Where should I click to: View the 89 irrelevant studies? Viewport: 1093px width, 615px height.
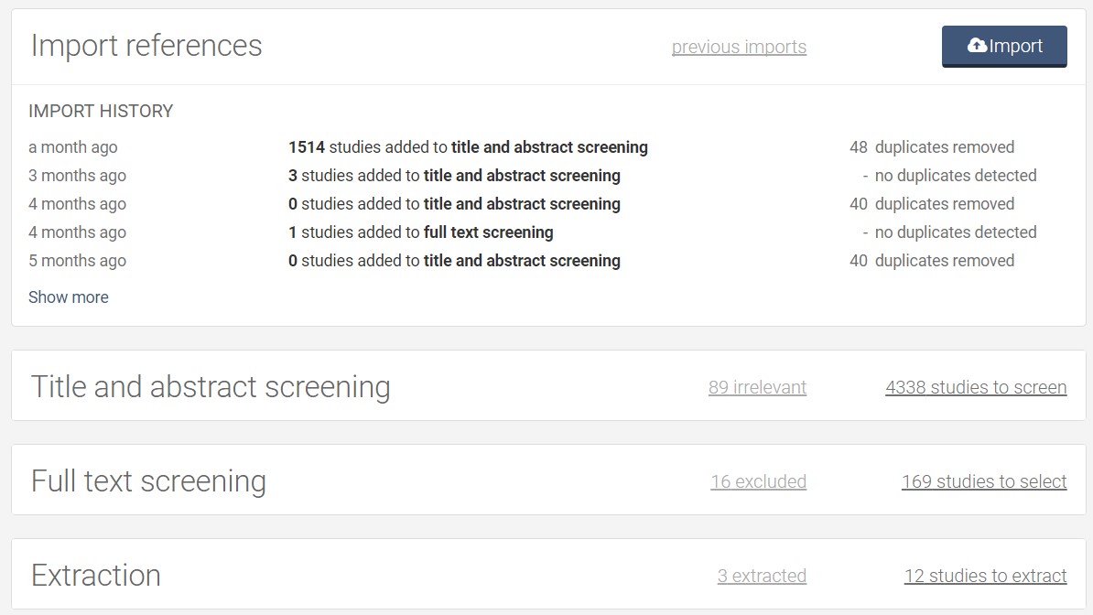click(x=757, y=387)
